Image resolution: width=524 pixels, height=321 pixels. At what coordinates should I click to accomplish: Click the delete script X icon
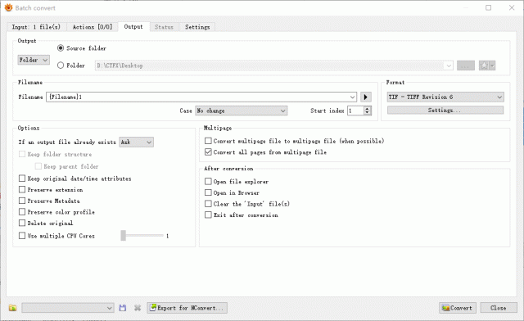tap(138, 308)
